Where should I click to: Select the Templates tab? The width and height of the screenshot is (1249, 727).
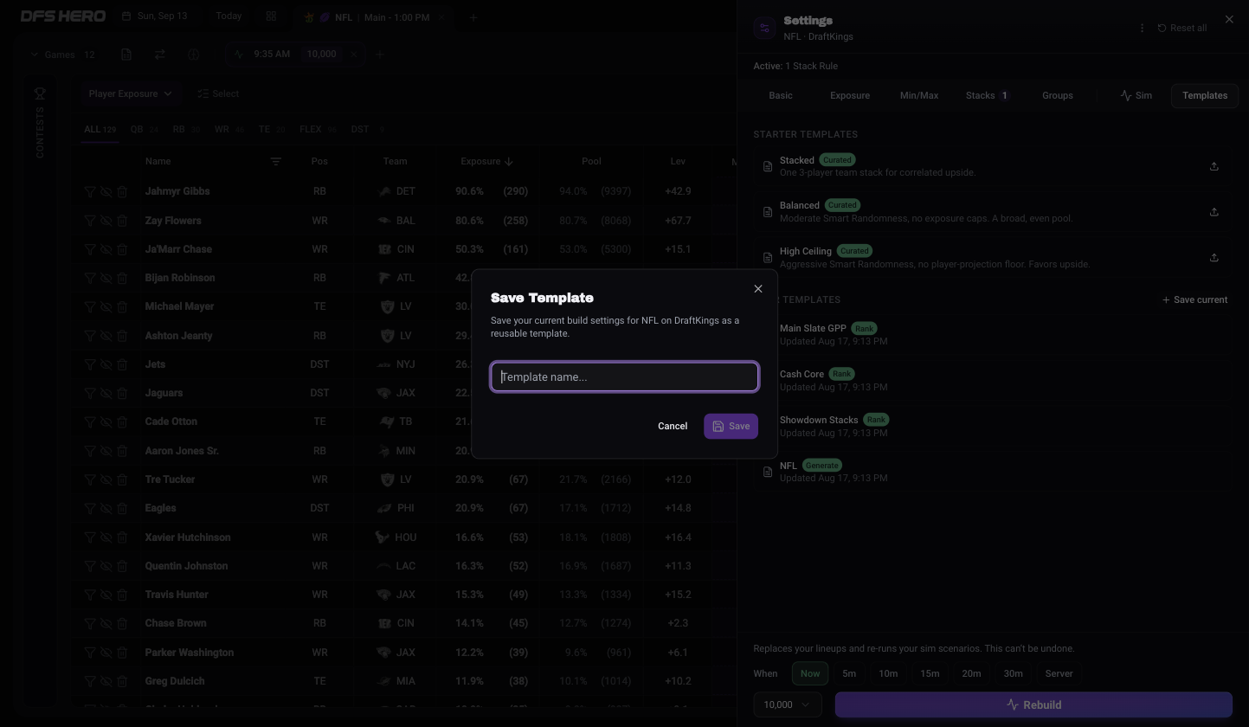coord(1205,95)
